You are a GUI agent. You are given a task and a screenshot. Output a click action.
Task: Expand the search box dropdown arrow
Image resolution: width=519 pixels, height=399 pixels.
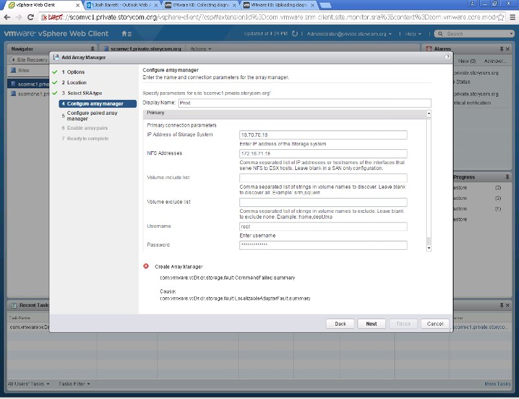[511, 34]
